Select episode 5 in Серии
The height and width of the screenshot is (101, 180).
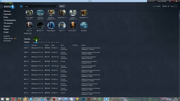43,42
